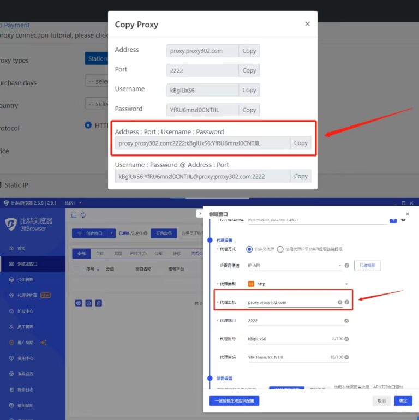The width and height of the screenshot is (419, 420).
Task: Switch to the 全部 tab in window list
Action: coord(81,253)
